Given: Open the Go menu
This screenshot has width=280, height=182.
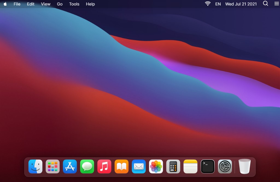Looking at the screenshot, I should pyautogui.click(x=60, y=4).
